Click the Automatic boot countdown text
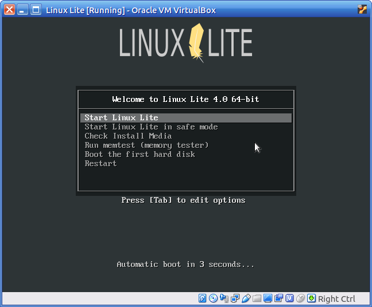 (185, 265)
